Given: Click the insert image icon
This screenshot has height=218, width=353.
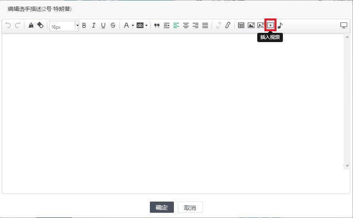Looking at the screenshot, I should tap(251, 25).
